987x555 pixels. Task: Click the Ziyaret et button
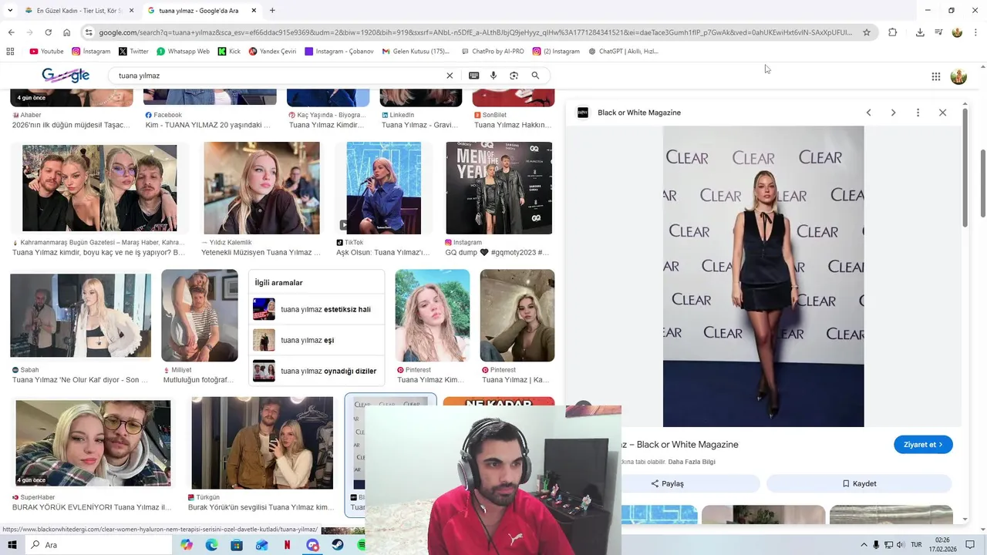(x=923, y=445)
